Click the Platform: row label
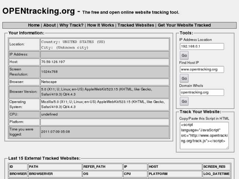 point(17,122)
